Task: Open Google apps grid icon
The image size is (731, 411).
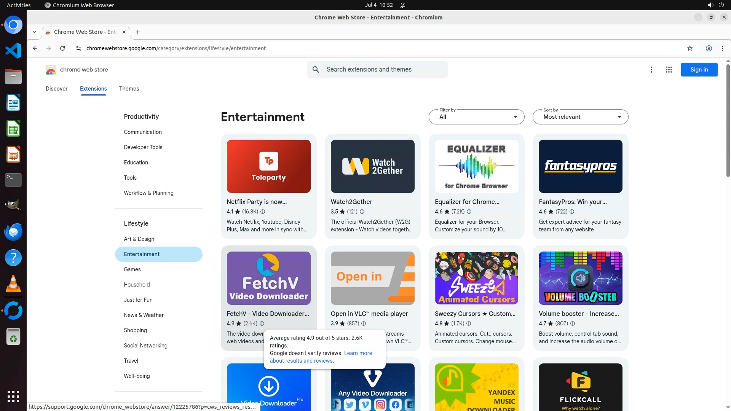Action: (669, 70)
